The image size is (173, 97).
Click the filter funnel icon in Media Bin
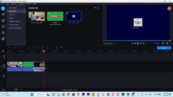(95, 8)
